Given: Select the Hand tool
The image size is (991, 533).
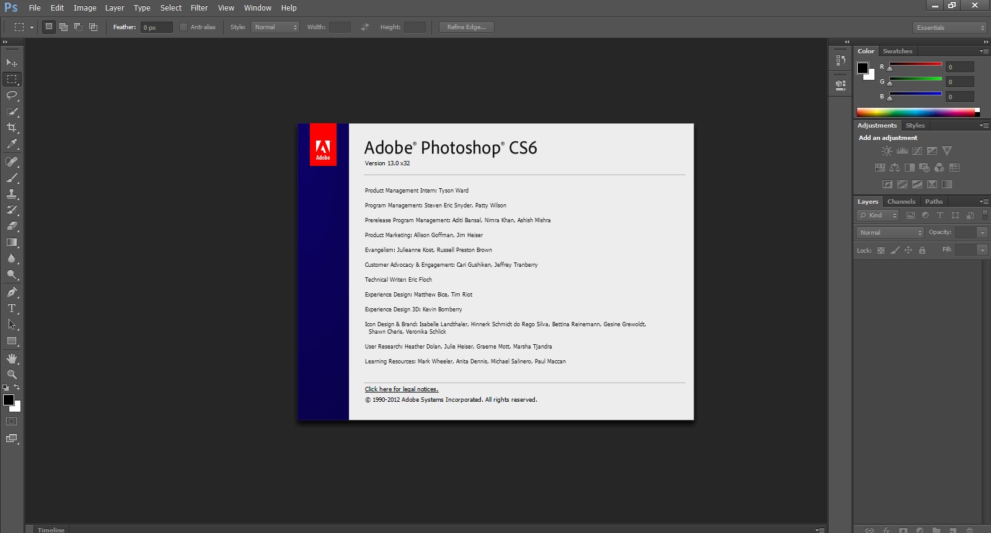Looking at the screenshot, I should click(12, 358).
